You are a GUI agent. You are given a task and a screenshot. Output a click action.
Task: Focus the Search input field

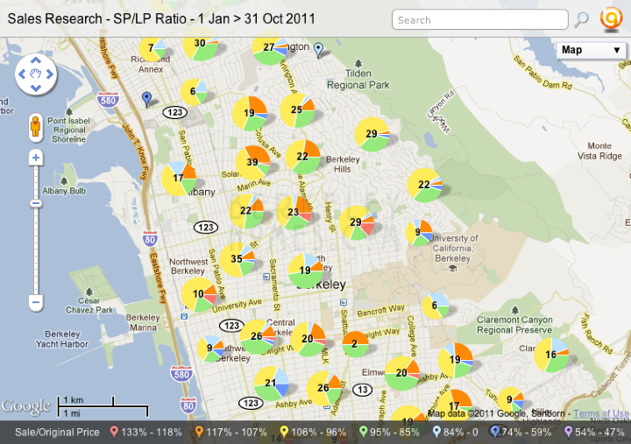tap(479, 20)
